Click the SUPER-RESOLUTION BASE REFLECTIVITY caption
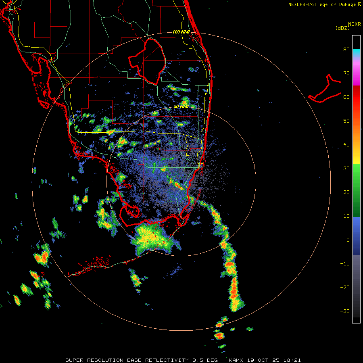The height and width of the screenshot is (363, 363). click(x=127, y=360)
